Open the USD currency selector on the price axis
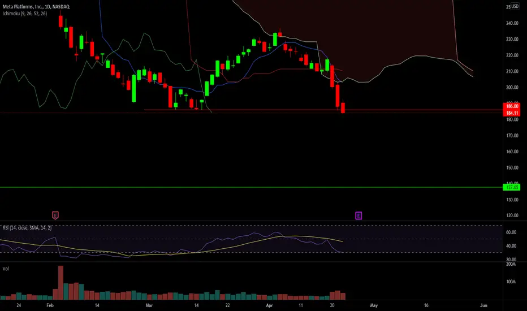This screenshot has width=527, height=311. pyautogui.click(x=515, y=6)
